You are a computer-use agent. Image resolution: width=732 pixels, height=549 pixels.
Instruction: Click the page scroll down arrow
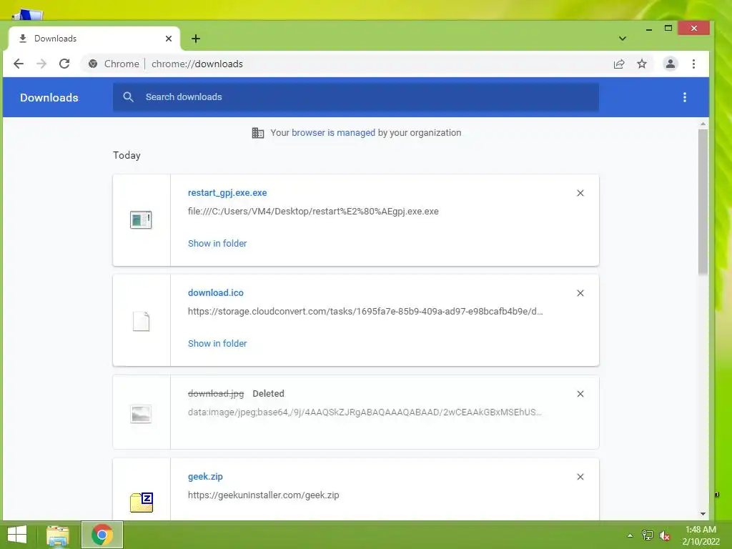[703, 513]
